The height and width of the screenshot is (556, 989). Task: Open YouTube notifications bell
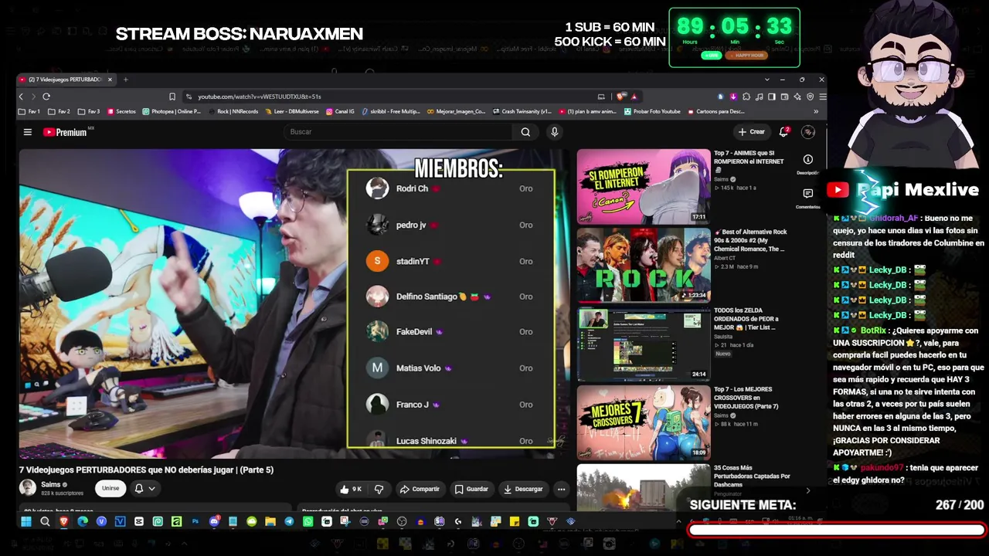coord(783,132)
